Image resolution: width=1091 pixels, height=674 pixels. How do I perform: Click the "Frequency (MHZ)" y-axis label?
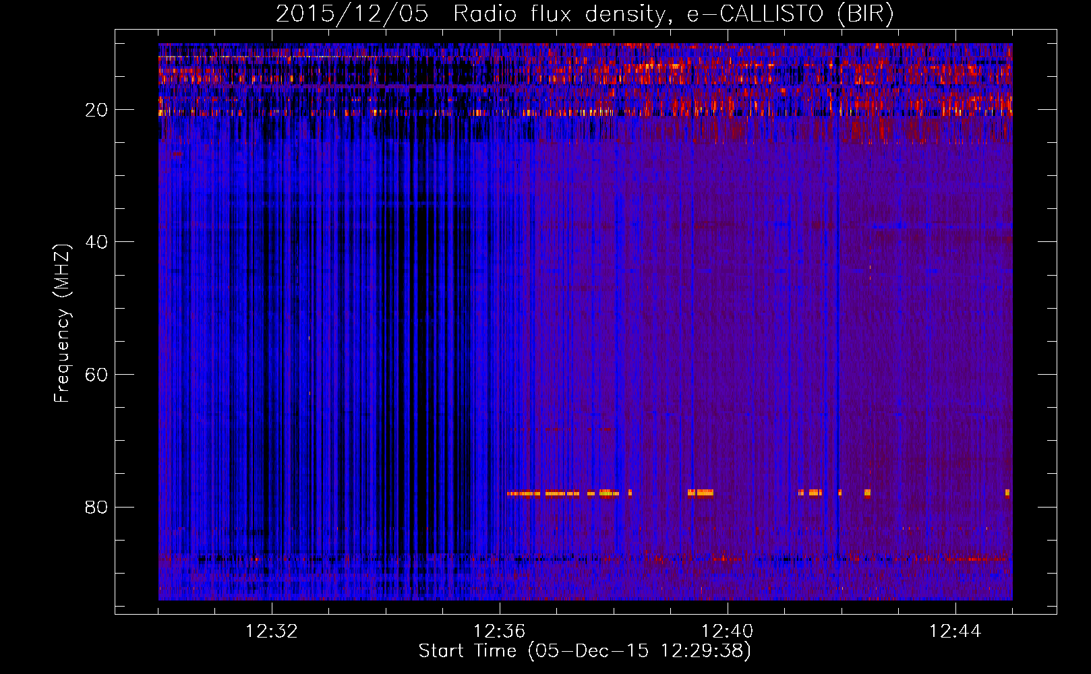62,324
